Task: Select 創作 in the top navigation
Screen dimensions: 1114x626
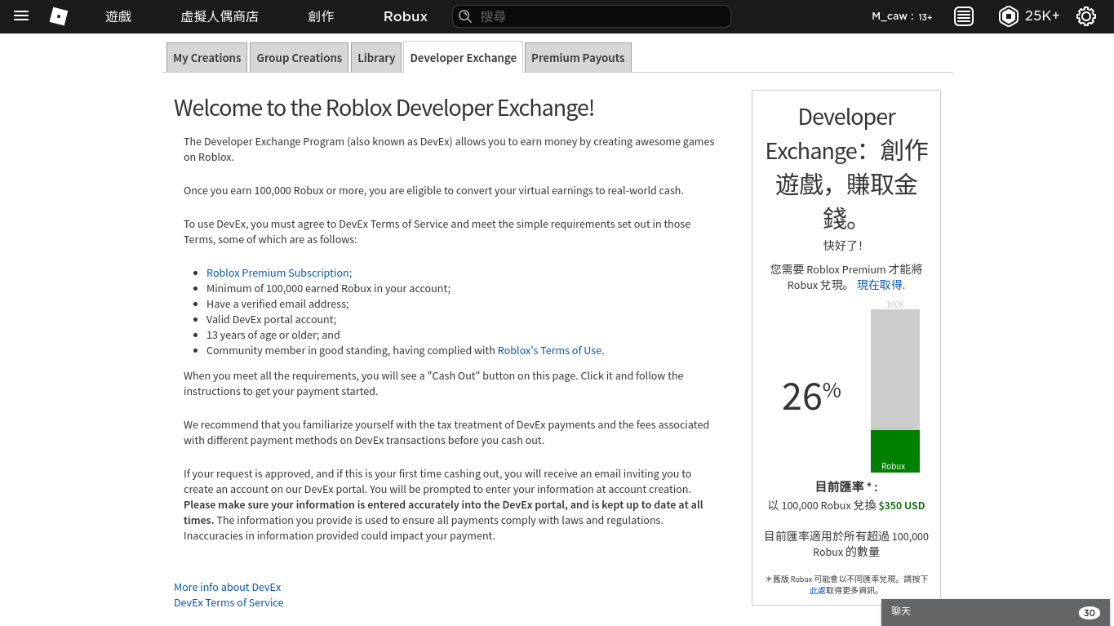Action: (x=321, y=16)
